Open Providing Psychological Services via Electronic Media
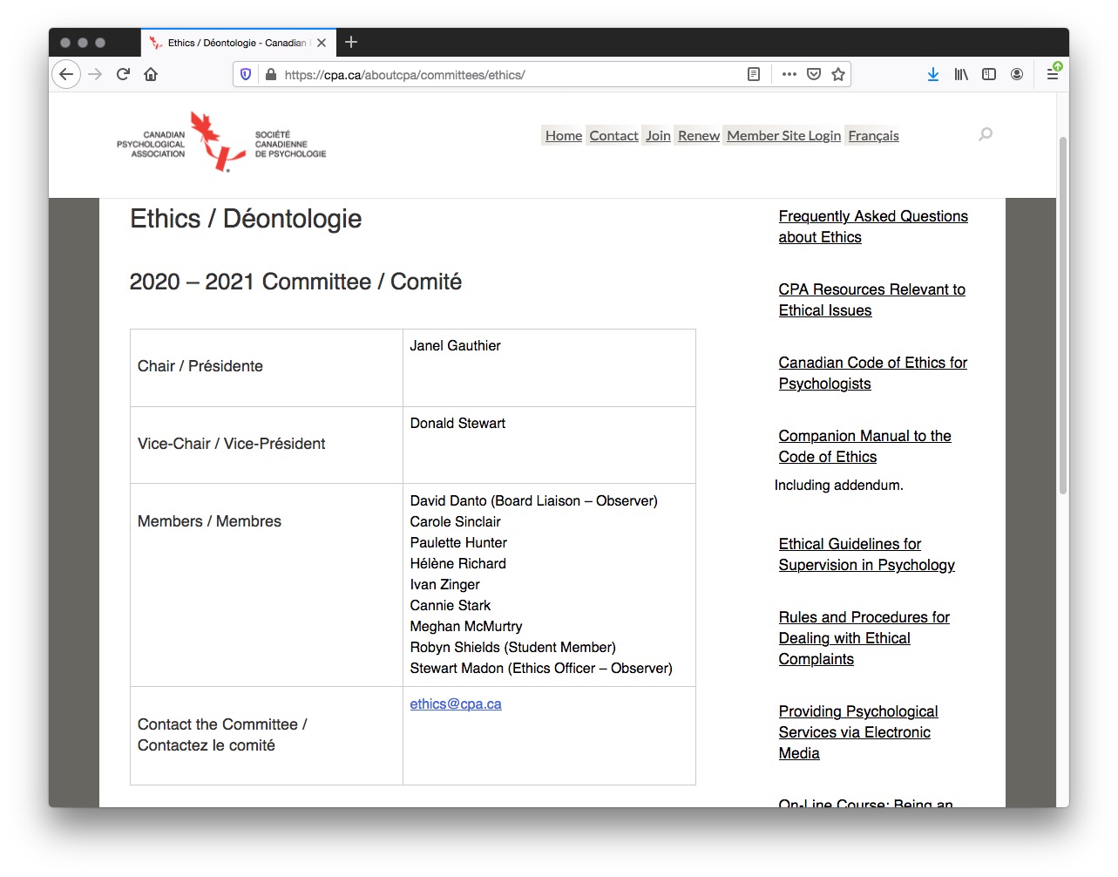This screenshot has height=877, width=1118. tap(858, 732)
